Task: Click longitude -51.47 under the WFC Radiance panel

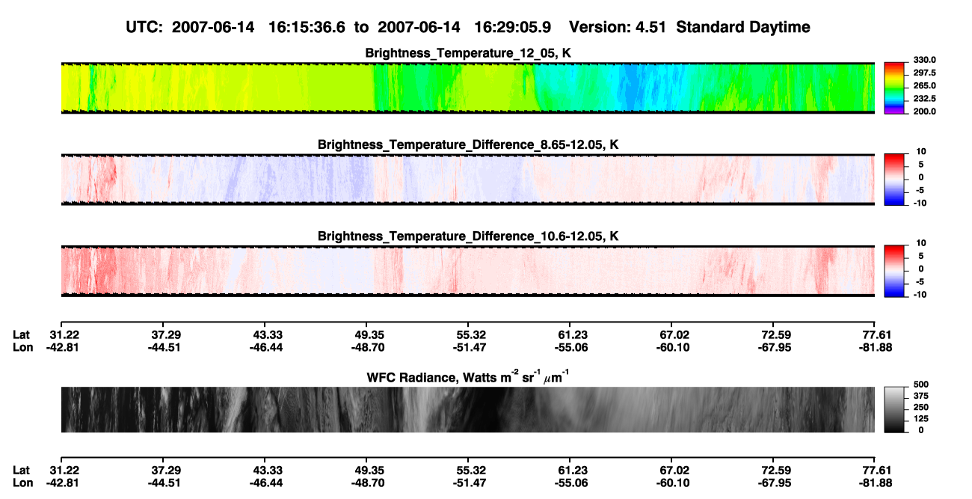Action: tap(468, 482)
